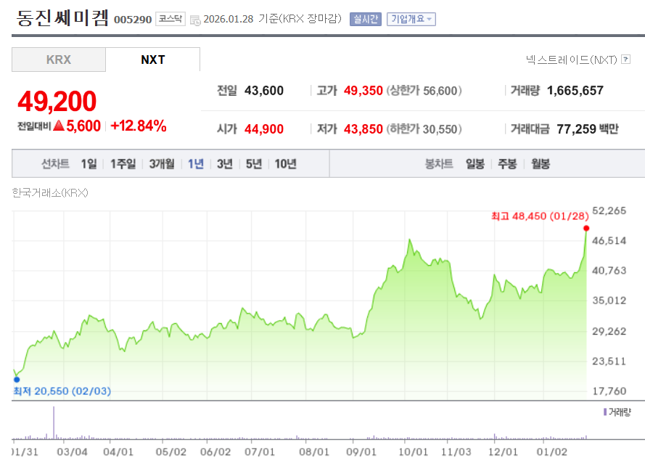Viewport: 645px width, 469px height.
Task: Click the stock code 005290
Action: [x=133, y=20]
